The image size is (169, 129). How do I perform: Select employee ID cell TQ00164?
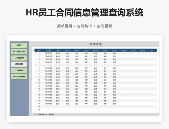click(x=49, y=92)
